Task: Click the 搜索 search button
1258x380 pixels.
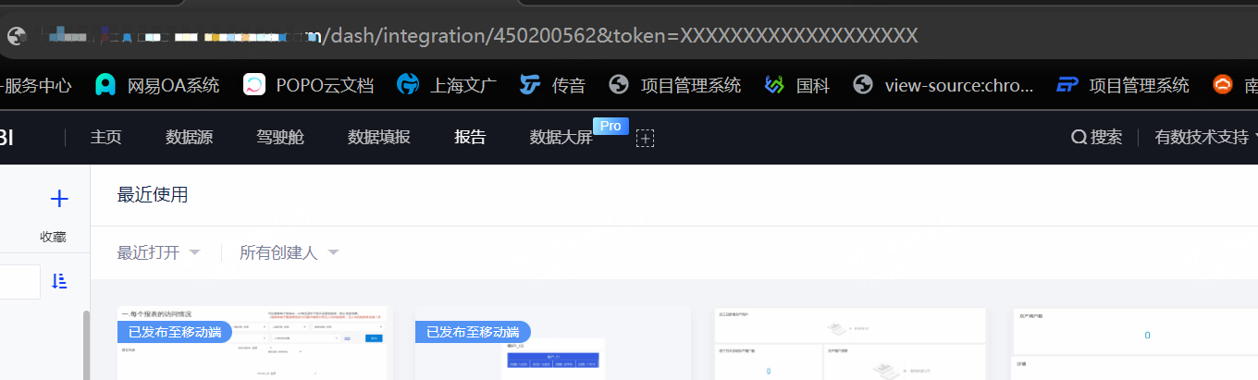Action: (1096, 138)
